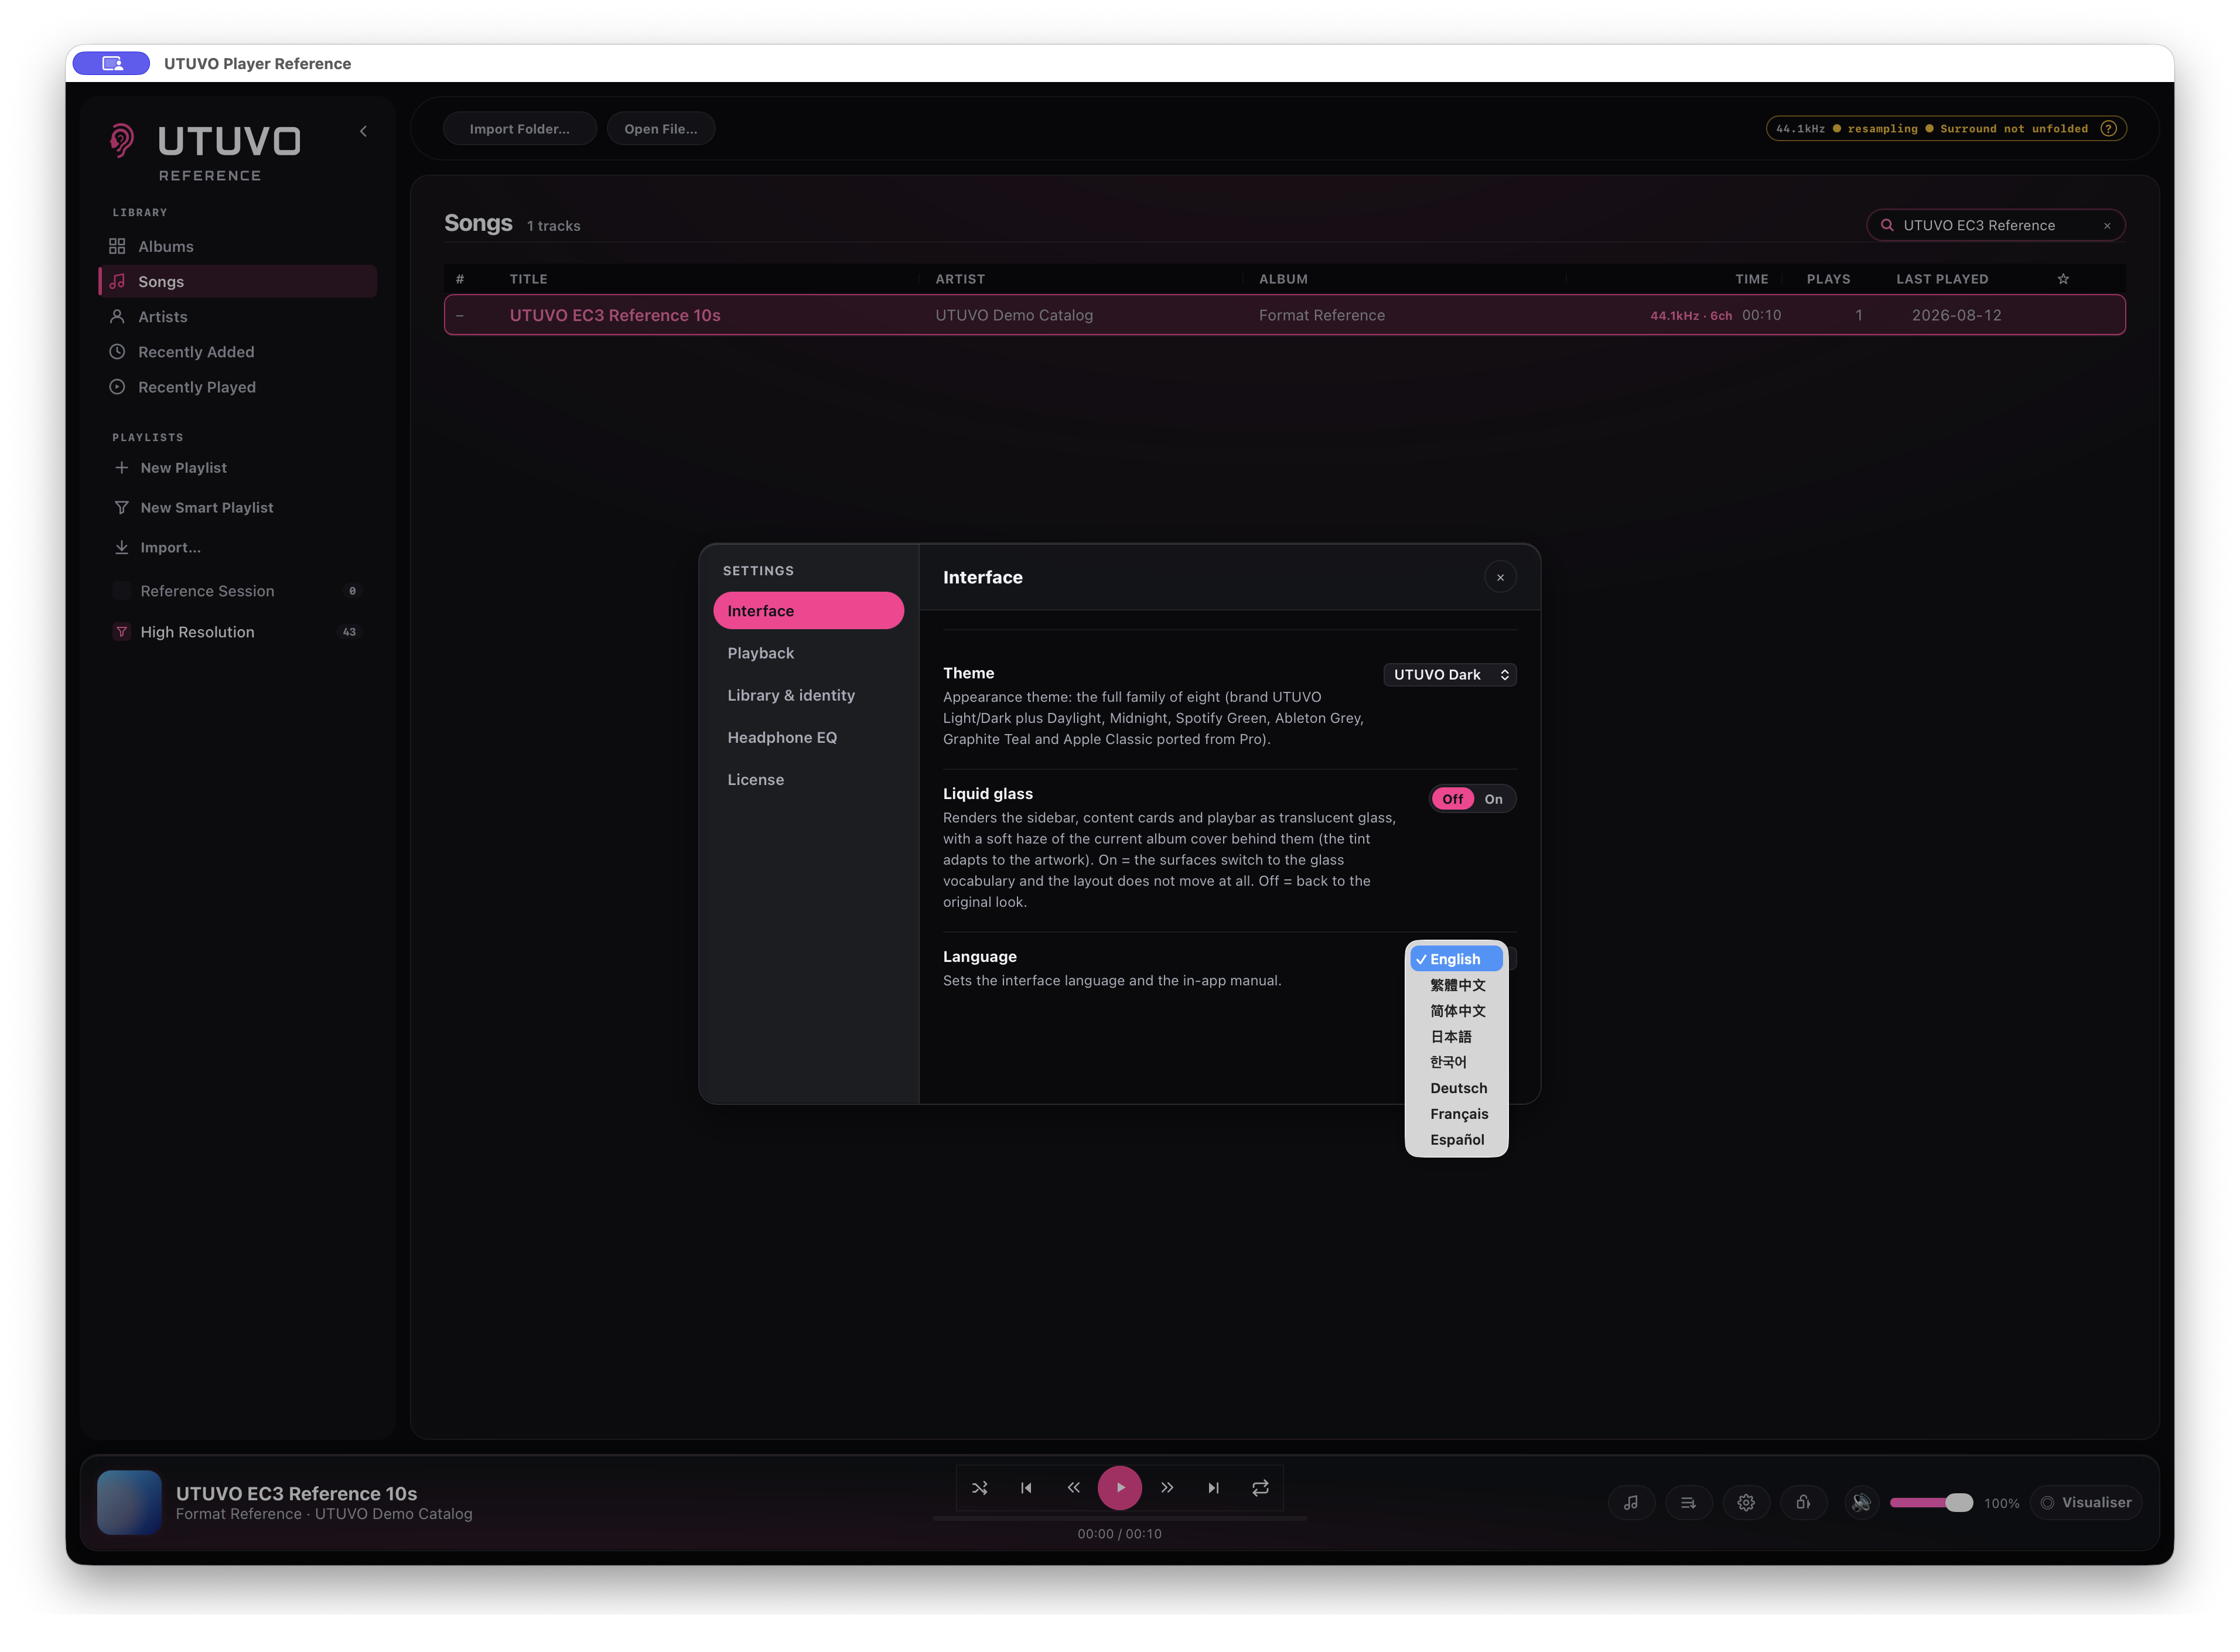Click the Open File... button
Image resolution: width=2240 pixels, height=1652 pixels.
coord(661,129)
